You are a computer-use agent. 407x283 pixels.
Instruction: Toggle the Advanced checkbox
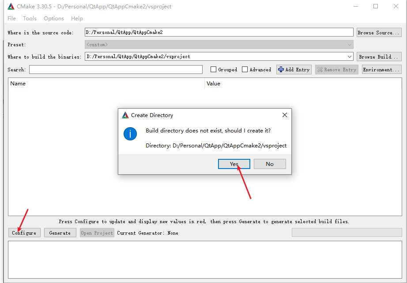click(245, 70)
